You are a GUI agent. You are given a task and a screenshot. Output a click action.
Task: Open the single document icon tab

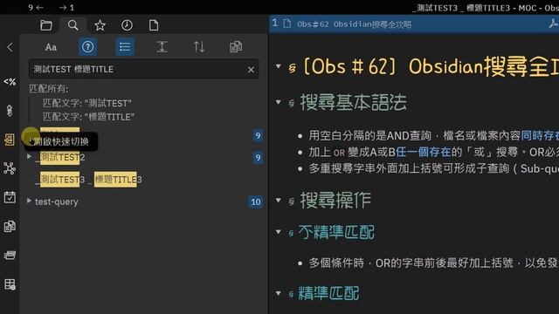[154, 25]
